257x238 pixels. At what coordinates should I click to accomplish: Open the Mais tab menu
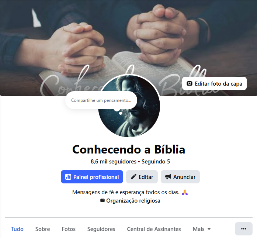point(202,229)
